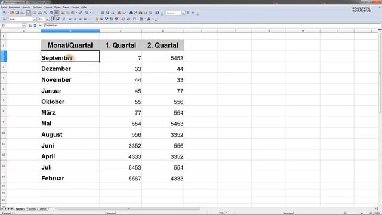Open the data sources icon
The width and height of the screenshot is (382, 215).
tap(146, 13)
